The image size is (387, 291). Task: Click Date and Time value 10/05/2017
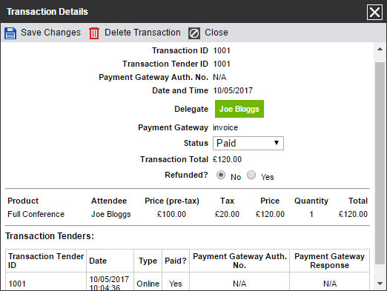(233, 90)
